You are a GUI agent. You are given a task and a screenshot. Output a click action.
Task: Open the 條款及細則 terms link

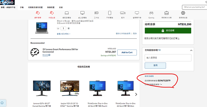coord(149,76)
